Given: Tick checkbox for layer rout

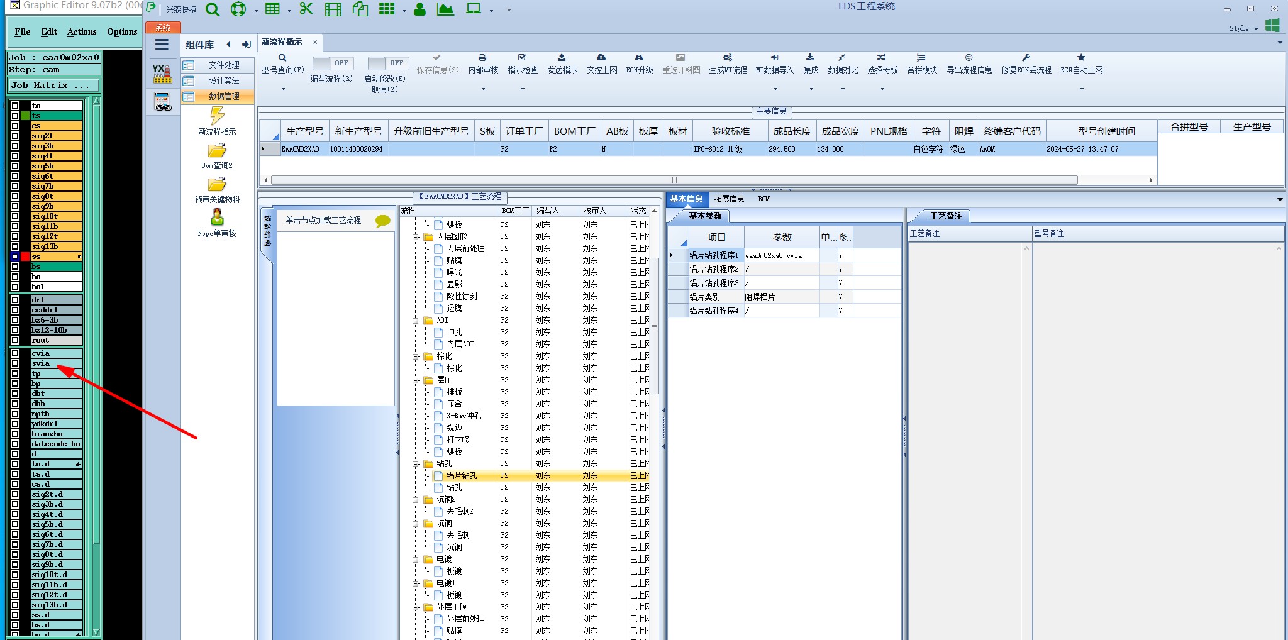Looking at the screenshot, I should click(x=15, y=340).
